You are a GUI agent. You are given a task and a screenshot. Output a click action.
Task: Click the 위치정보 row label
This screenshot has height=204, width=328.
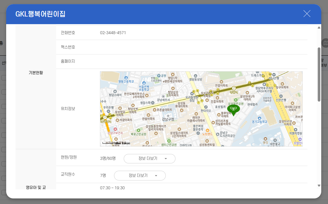pos(68,109)
